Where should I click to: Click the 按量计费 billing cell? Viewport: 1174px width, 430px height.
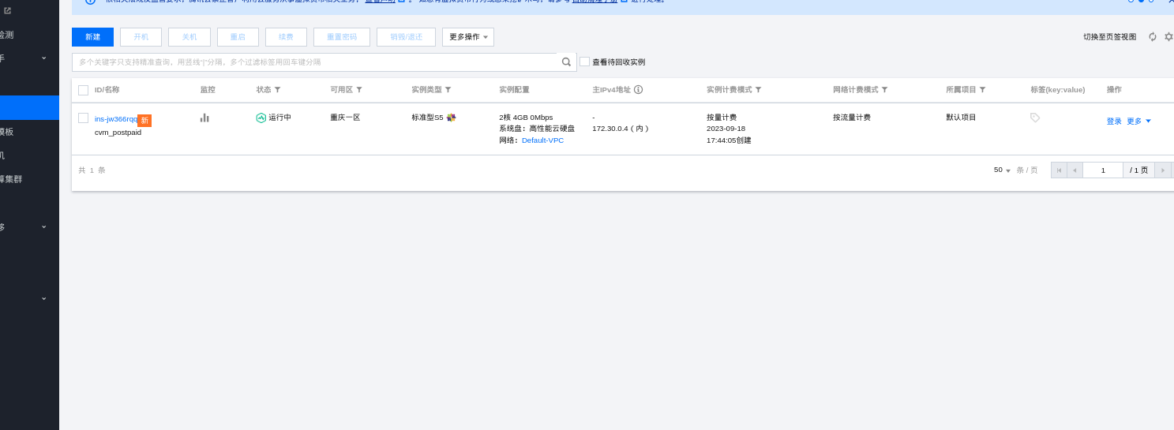722,118
